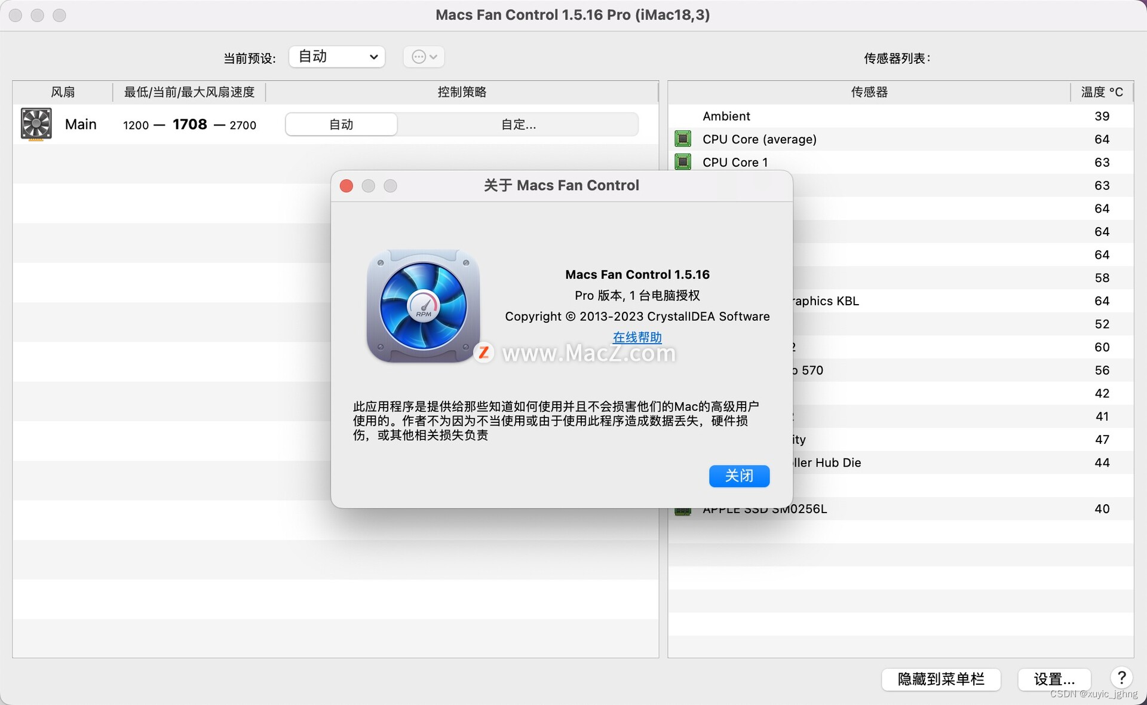Click the CPU Core (average) chip icon

click(x=682, y=139)
